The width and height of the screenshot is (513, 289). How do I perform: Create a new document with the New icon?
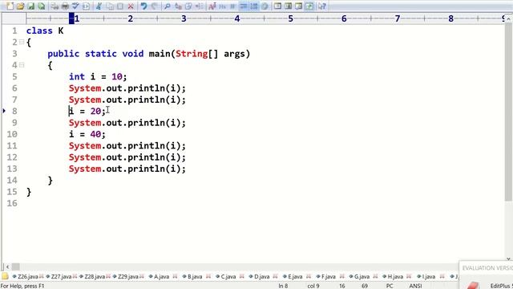[10, 6]
